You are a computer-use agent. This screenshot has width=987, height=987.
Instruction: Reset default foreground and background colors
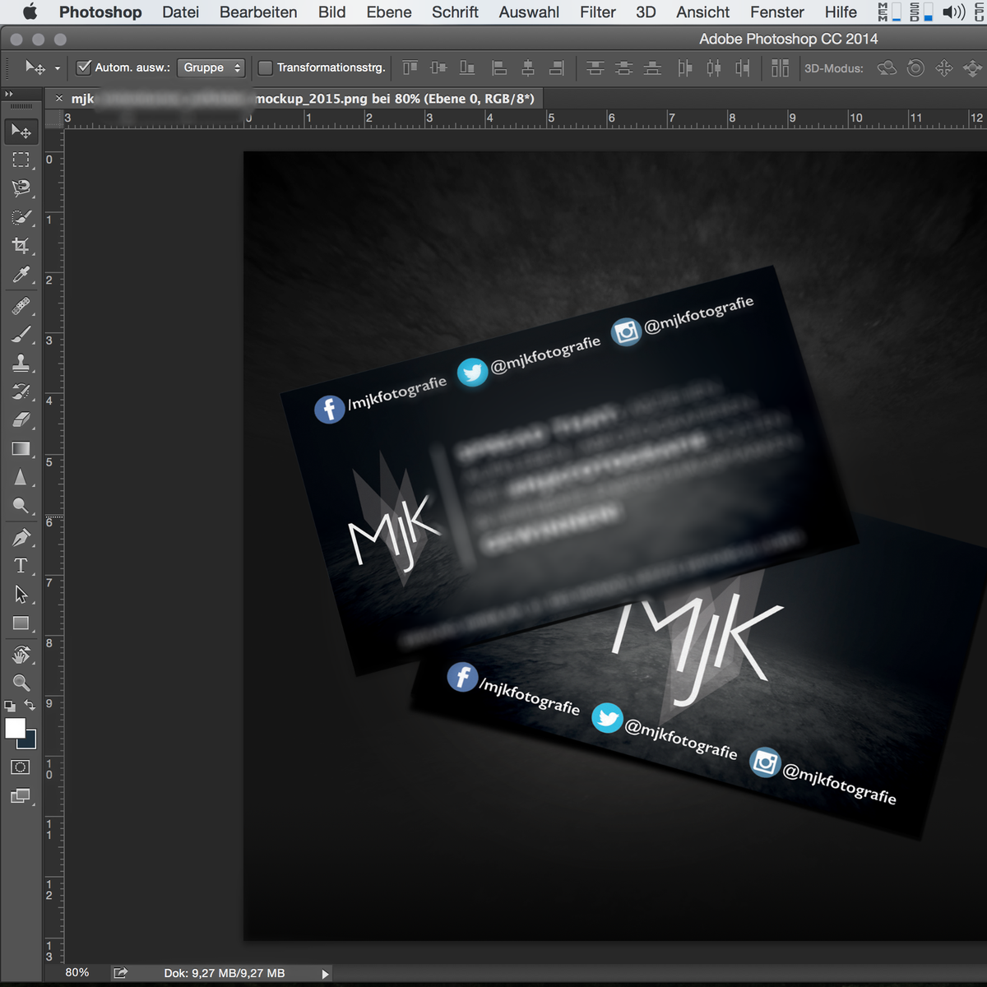[x=10, y=706]
